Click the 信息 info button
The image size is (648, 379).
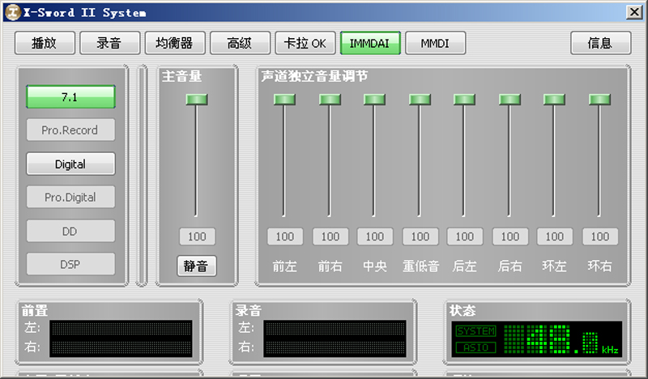click(x=600, y=43)
